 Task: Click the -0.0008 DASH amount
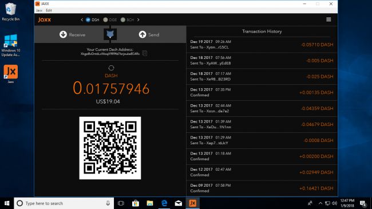coord(318,140)
